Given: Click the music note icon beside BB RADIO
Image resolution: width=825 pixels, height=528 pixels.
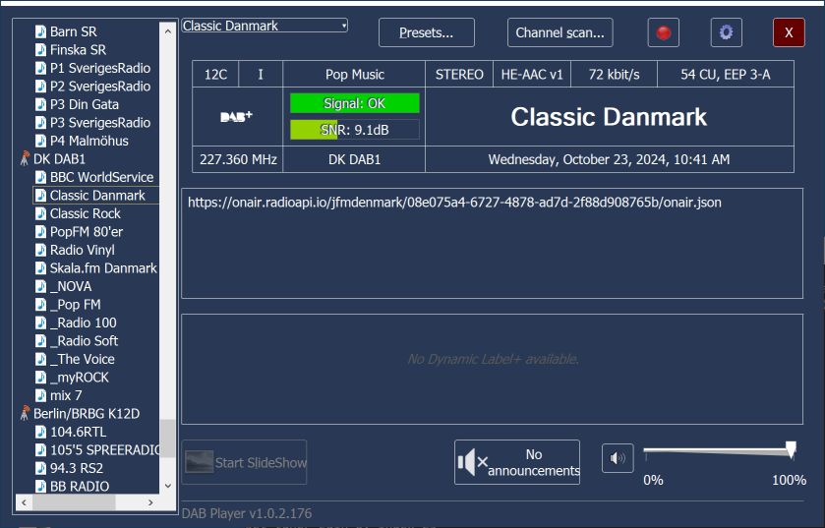Looking at the screenshot, I should (40, 487).
